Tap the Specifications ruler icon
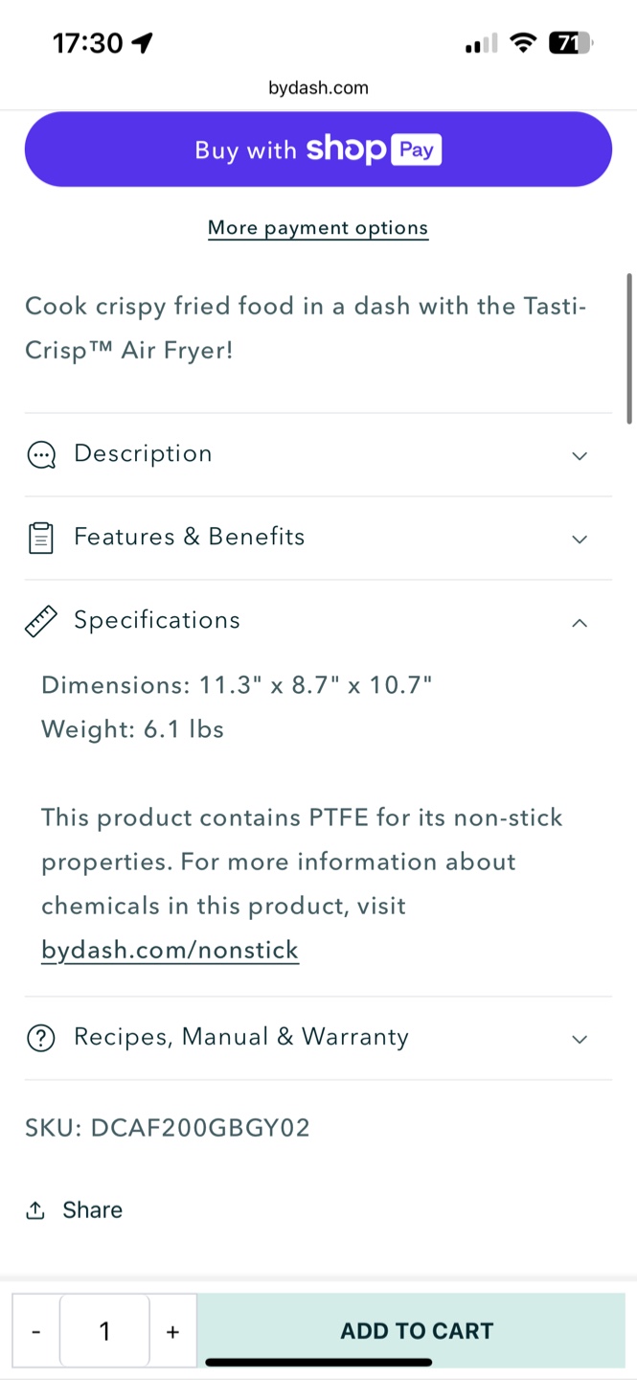 (41, 621)
